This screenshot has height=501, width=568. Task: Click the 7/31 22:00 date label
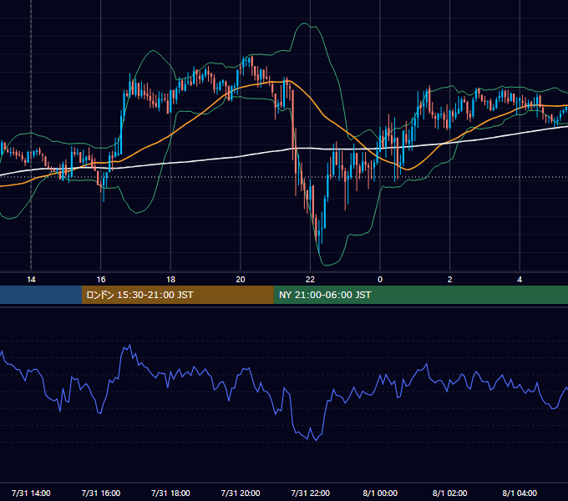tap(311, 493)
